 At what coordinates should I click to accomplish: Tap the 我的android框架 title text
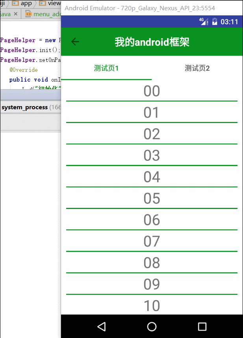click(x=152, y=42)
